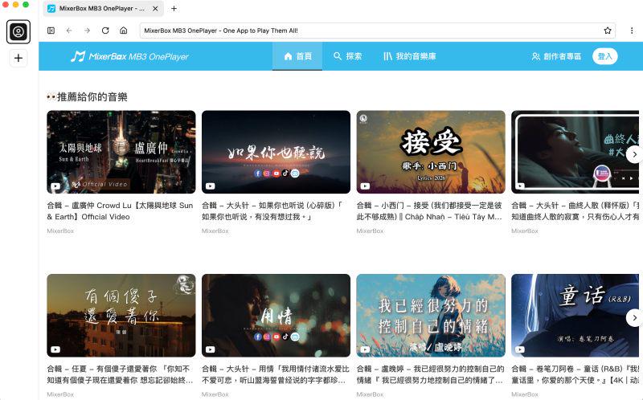Click YouTube icon on 接受 thumbnail

[x=365, y=186]
